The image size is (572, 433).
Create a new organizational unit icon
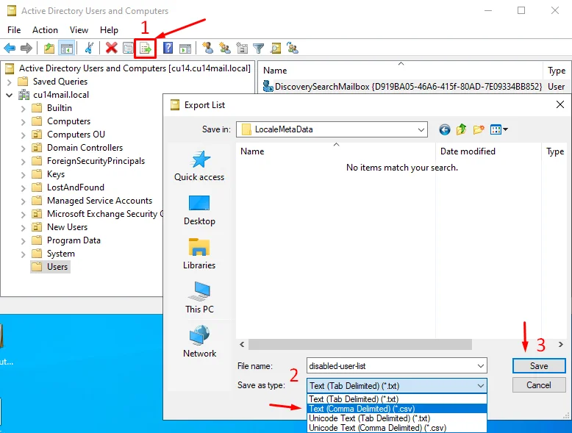(241, 48)
